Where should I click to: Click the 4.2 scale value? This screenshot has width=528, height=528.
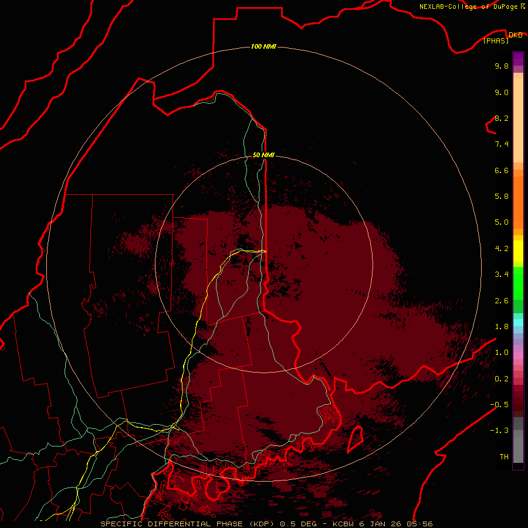[502, 249]
